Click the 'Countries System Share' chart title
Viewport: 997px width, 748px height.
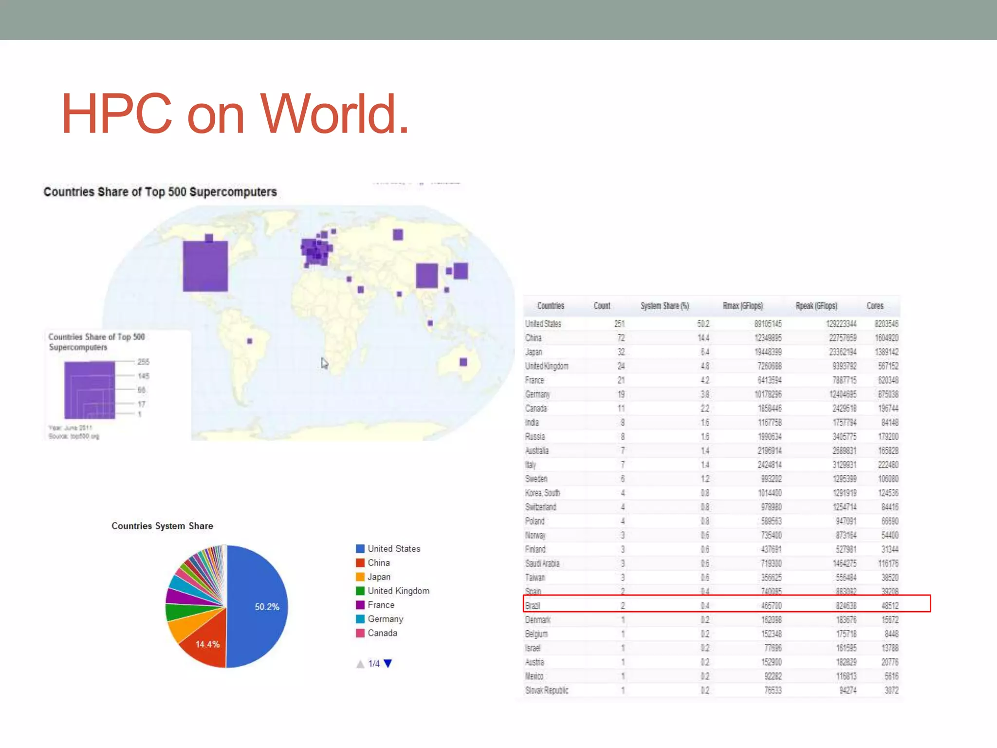162,526
